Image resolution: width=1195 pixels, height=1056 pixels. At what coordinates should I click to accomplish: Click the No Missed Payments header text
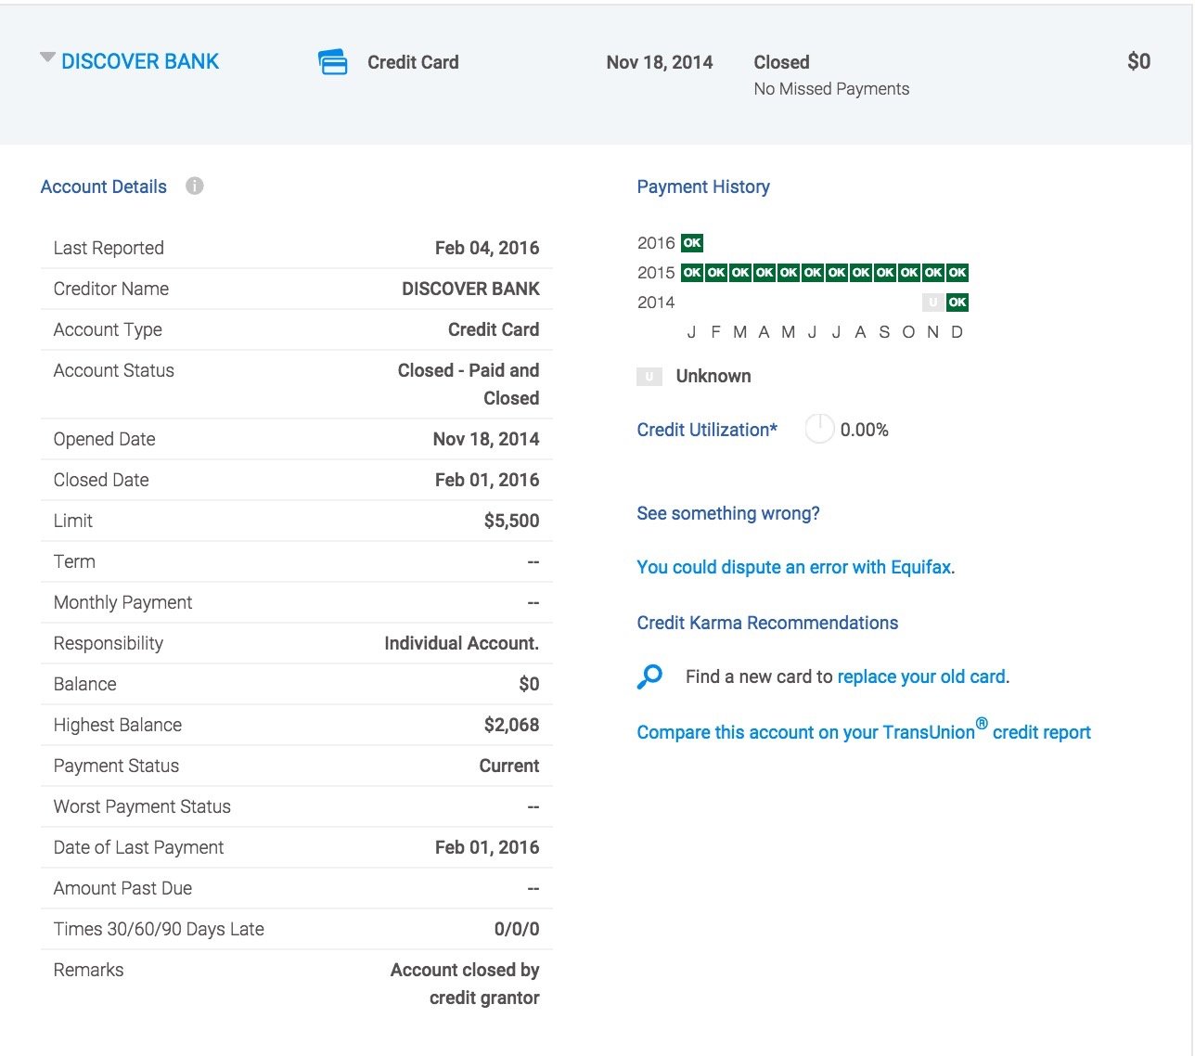[831, 89]
